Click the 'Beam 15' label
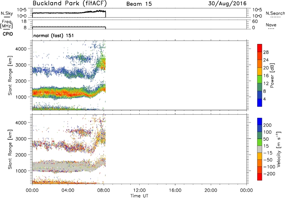Image resolution: width=285 pixels, height=198 pixels. [x=139, y=4]
